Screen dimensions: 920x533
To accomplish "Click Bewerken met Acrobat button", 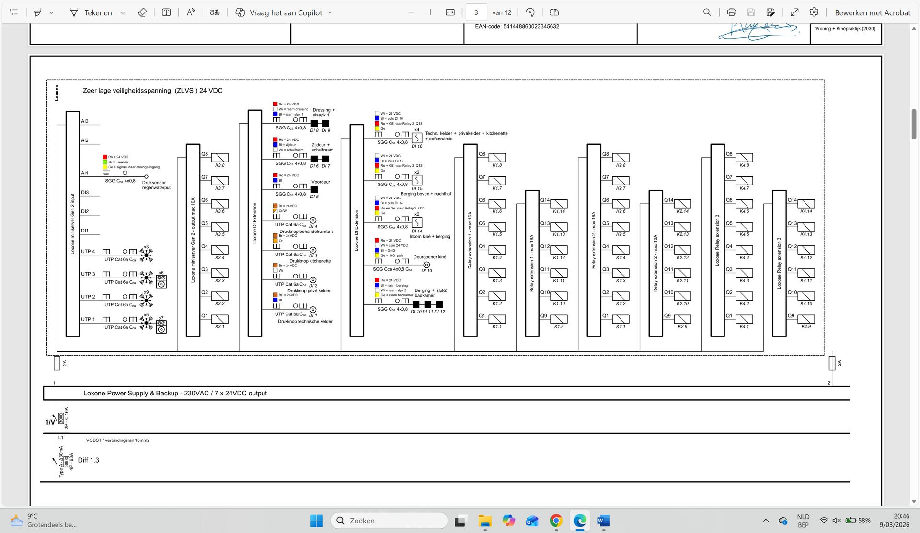I will [x=872, y=12].
